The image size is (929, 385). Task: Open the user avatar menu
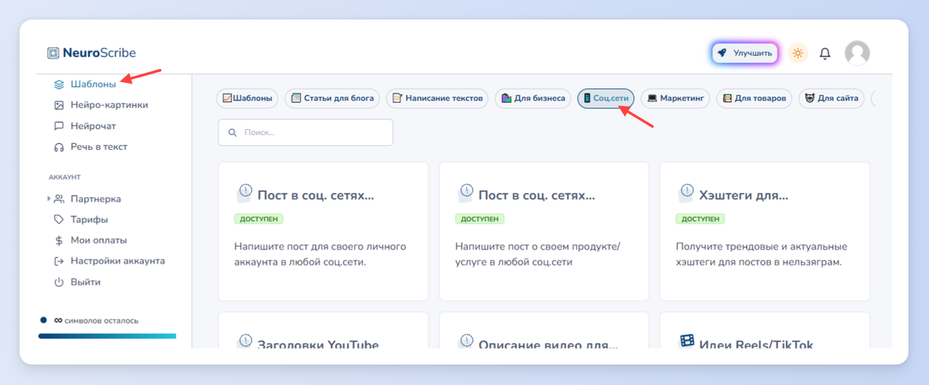[857, 53]
